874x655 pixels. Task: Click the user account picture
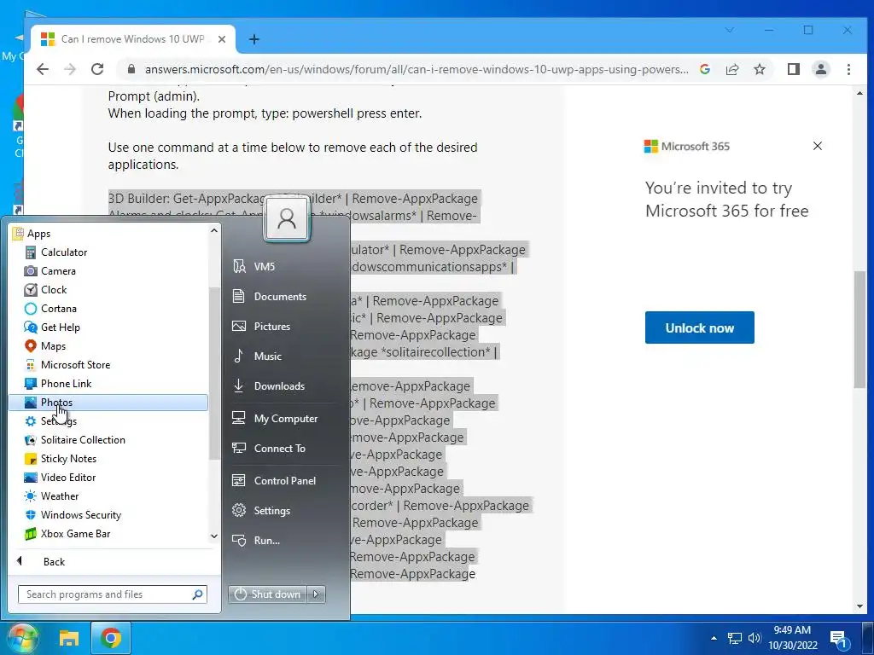point(287,219)
